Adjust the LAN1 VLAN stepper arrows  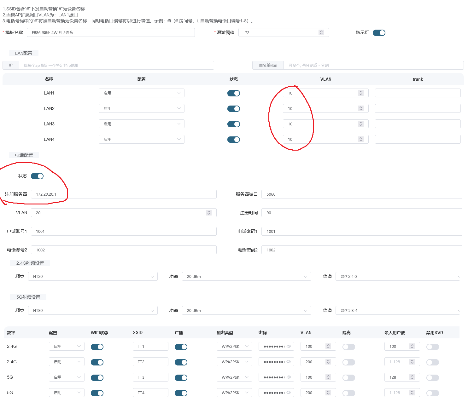pyautogui.click(x=361, y=93)
